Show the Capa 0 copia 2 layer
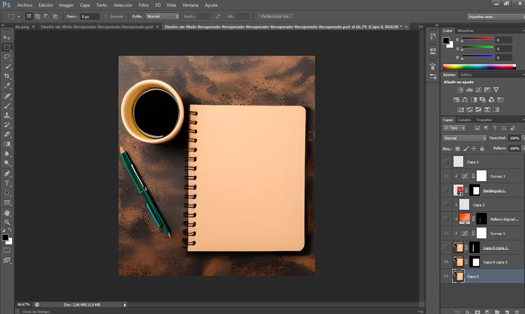525x314 pixels. pyautogui.click(x=446, y=247)
